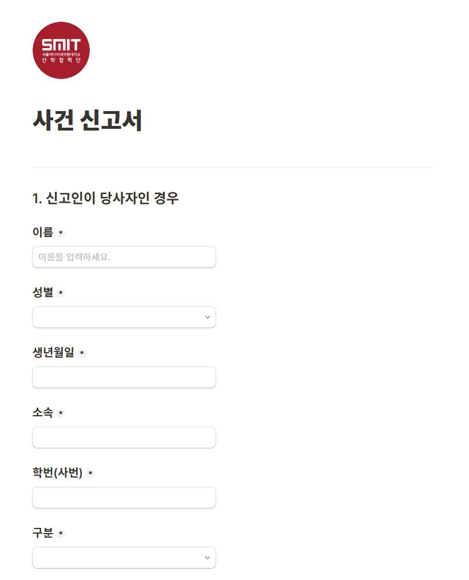Click the required asterisk beside 성별
This screenshot has width=469, height=580.
pos(61,293)
